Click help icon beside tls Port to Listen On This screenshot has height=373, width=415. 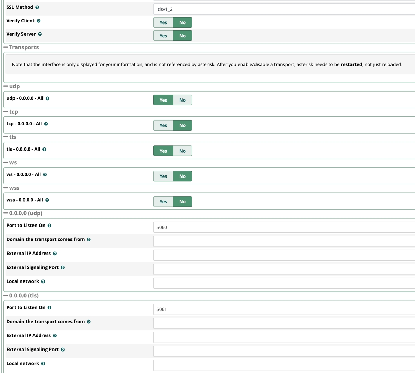49,308
